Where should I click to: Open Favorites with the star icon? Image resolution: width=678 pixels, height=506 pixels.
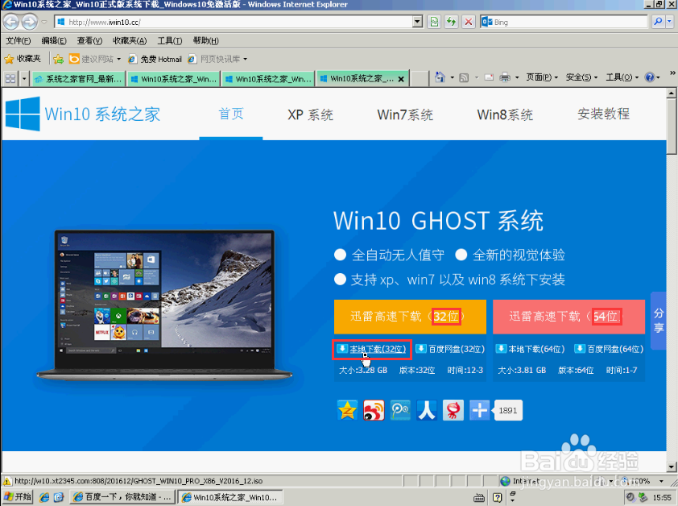(x=22, y=59)
